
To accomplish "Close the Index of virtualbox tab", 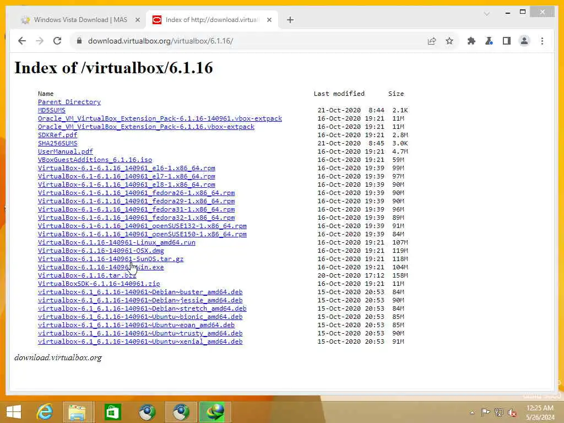I will (269, 20).
